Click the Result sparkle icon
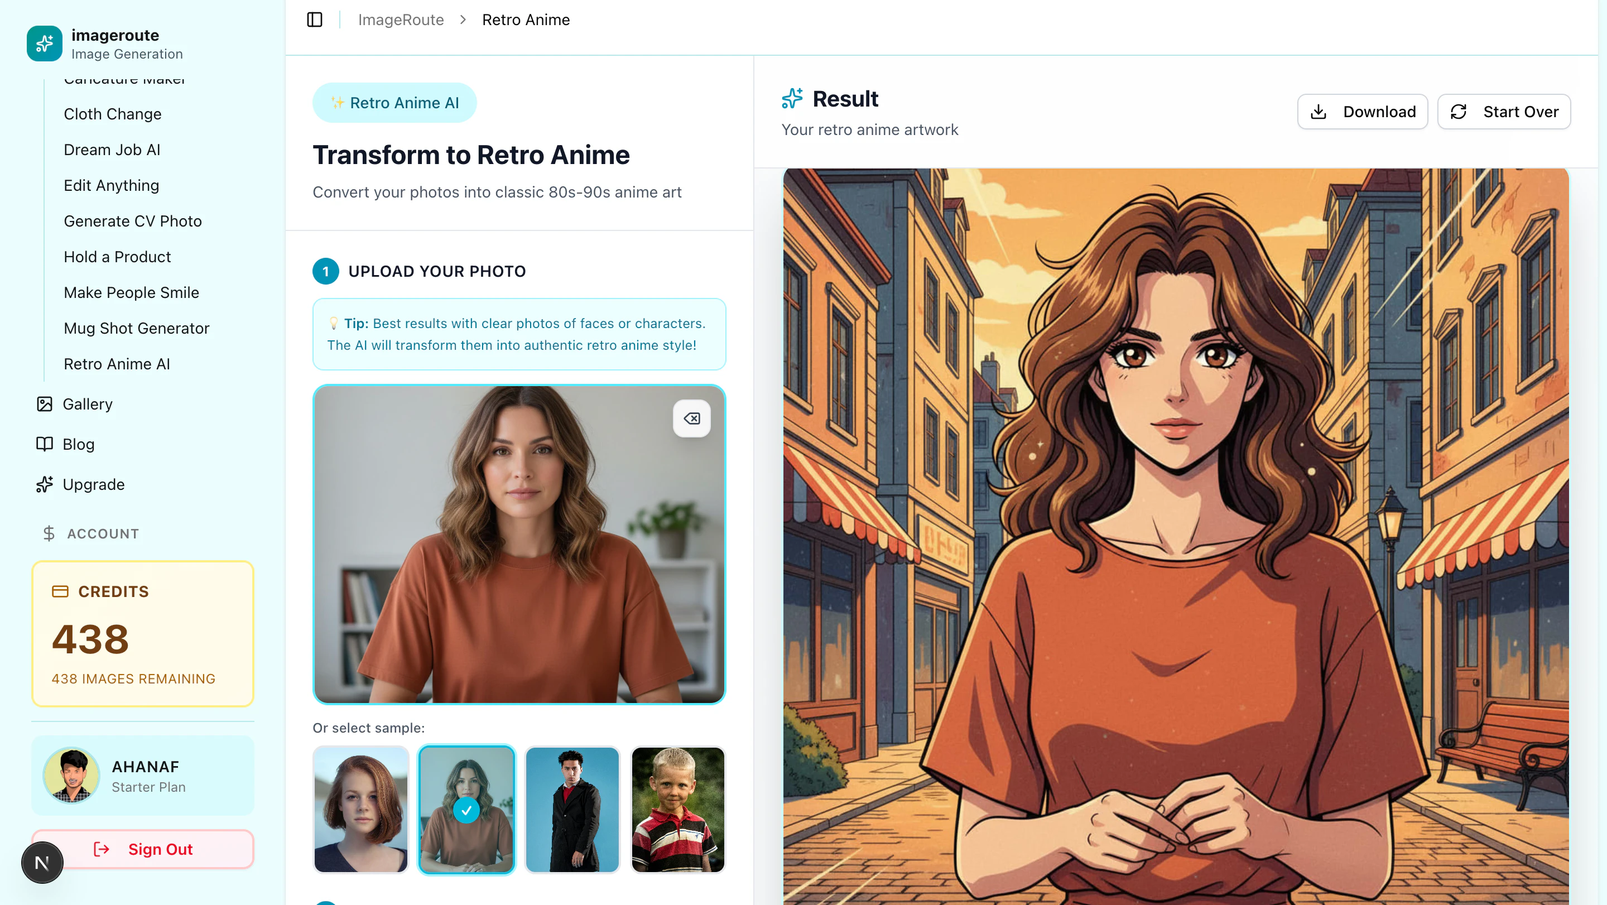The height and width of the screenshot is (905, 1607). (x=792, y=99)
